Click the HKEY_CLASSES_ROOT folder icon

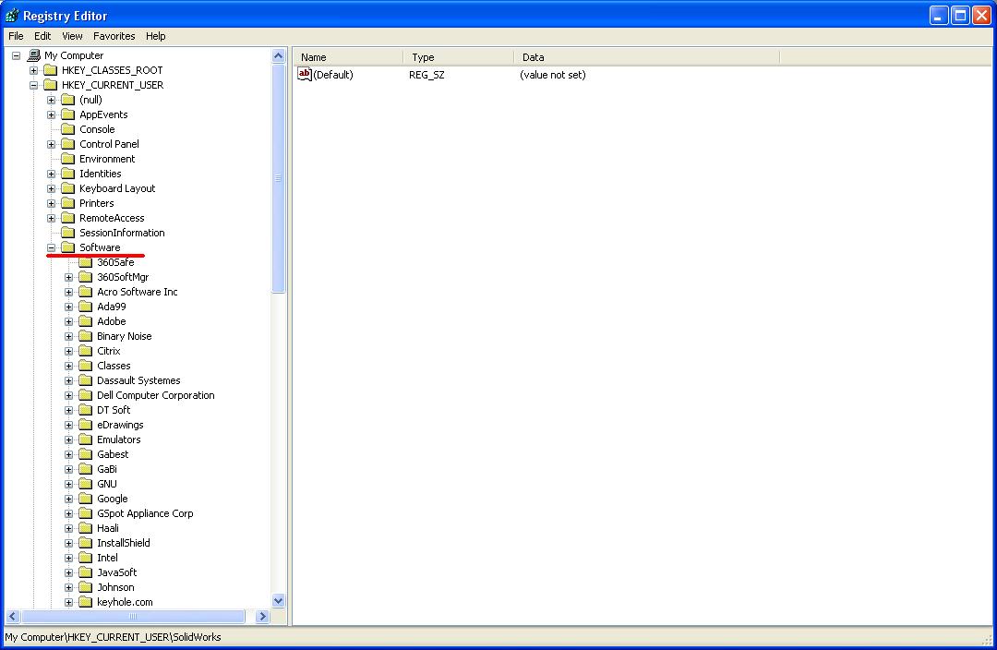[50, 70]
